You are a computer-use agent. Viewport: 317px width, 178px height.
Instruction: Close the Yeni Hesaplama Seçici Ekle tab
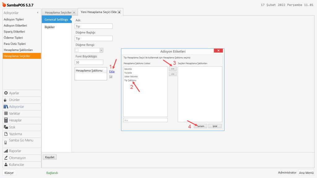click(119, 12)
